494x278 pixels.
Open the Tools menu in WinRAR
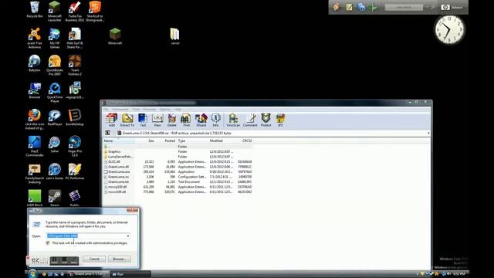point(136,110)
